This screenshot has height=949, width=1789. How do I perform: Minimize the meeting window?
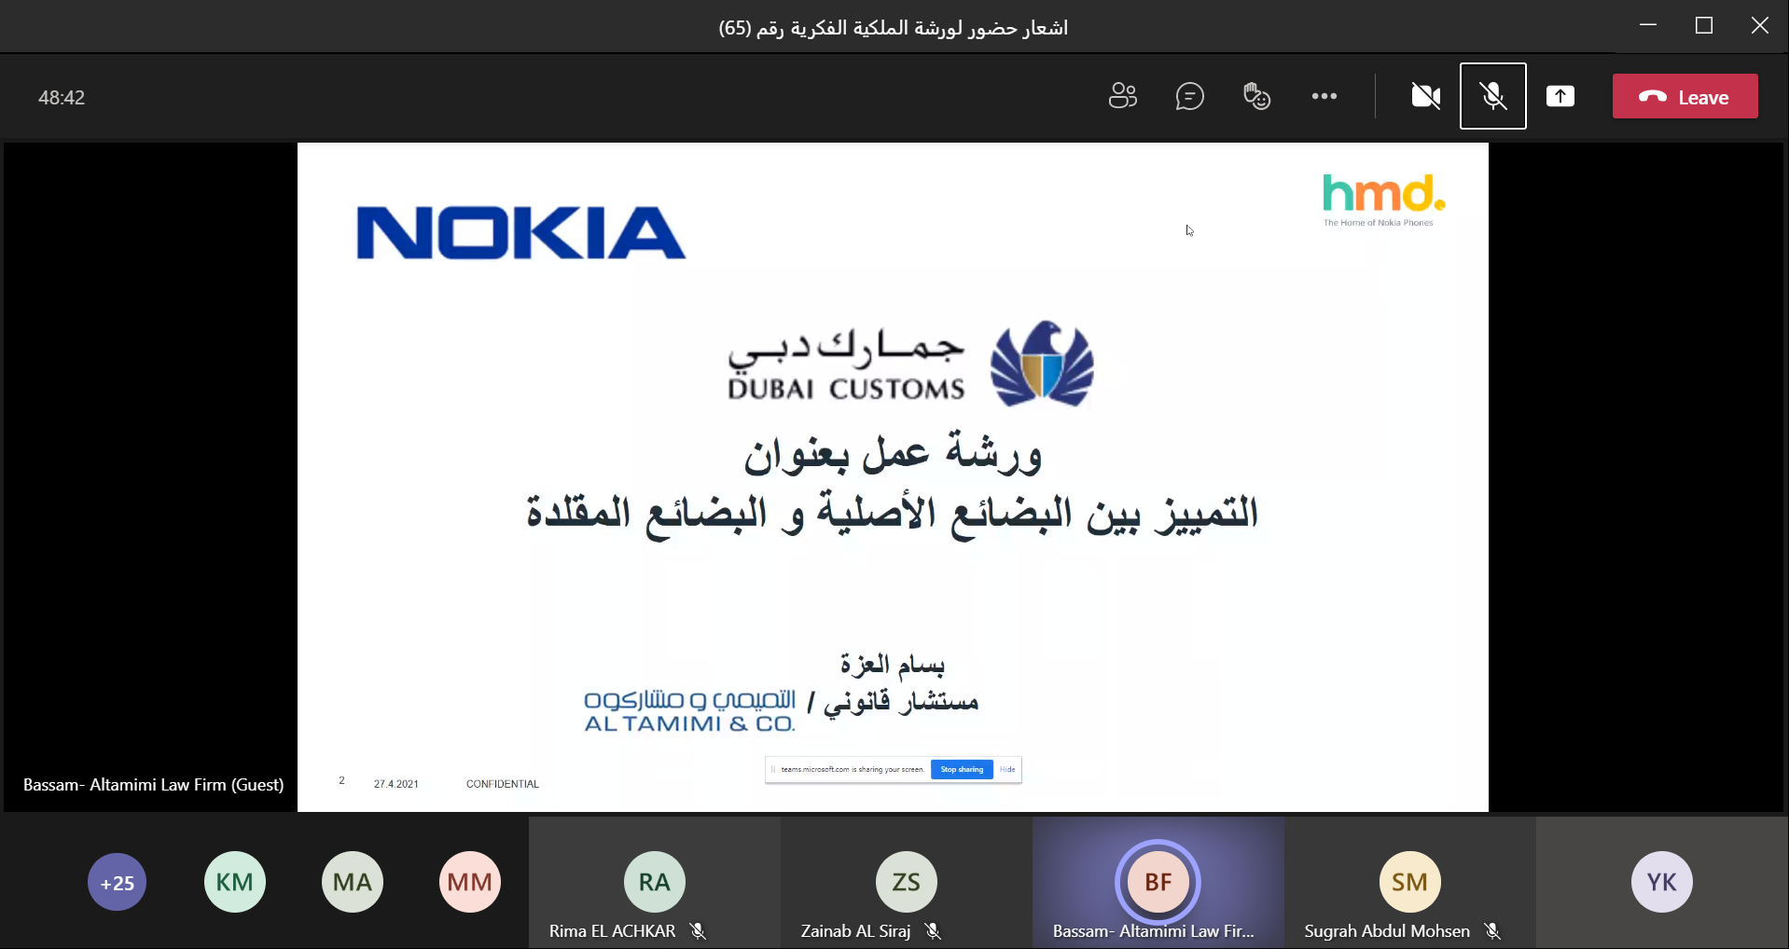click(x=1648, y=25)
